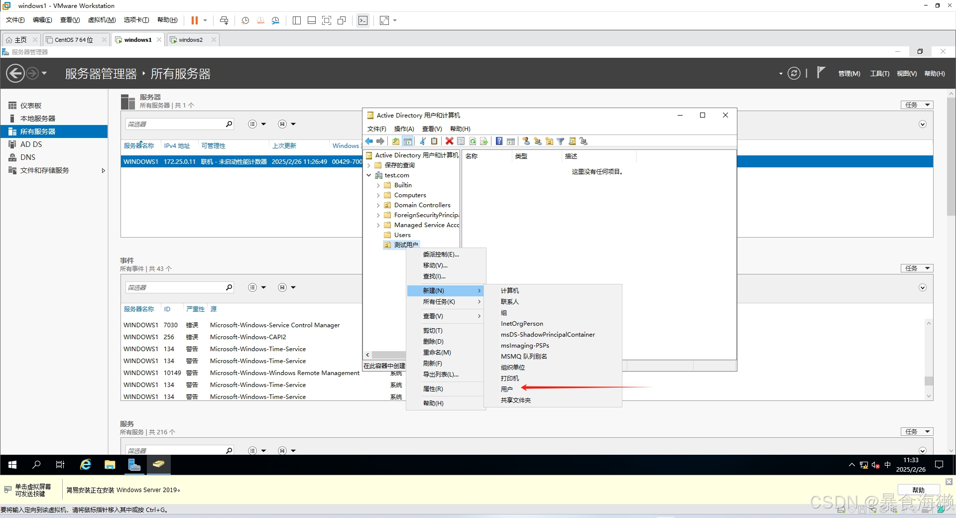Viewport: 956px width, 518px height.
Task: Click the up-one-level folder icon
Action: coord(396,141)
